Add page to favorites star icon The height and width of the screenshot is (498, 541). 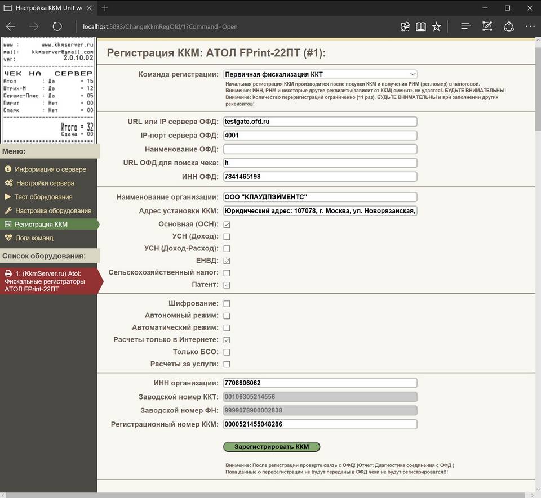coord(436,26)
